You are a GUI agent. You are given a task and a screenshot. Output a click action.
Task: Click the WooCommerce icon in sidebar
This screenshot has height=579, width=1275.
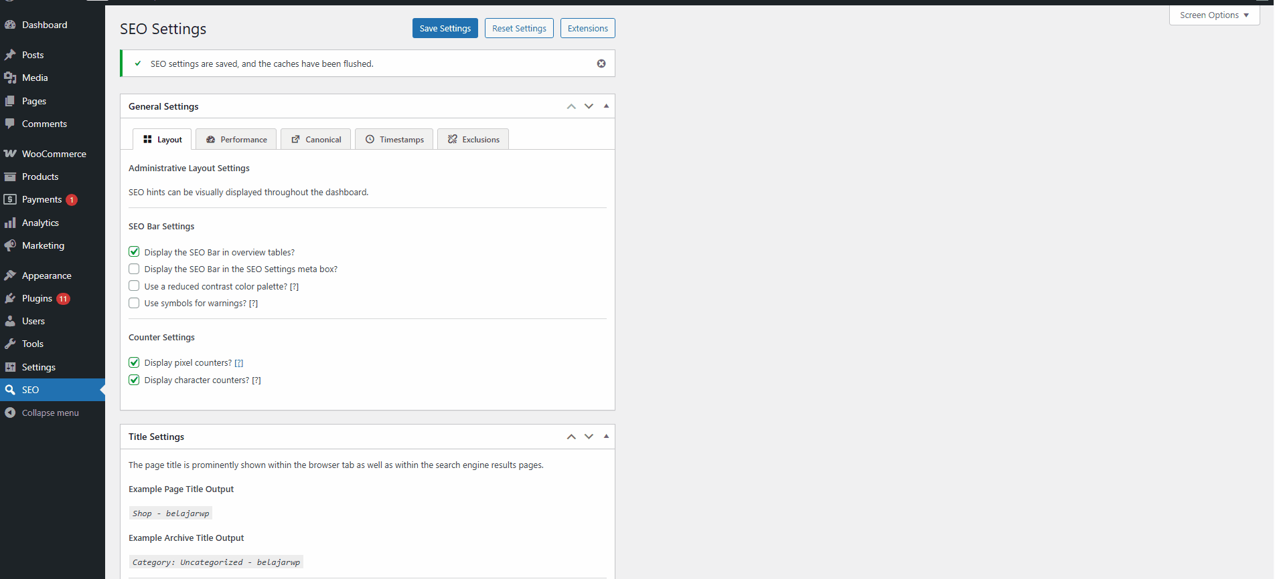[10, 154]
